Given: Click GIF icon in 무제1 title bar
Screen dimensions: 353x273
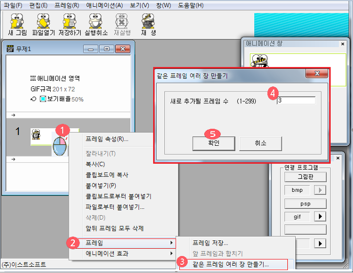Looking at the screenshot, I should pos(10,49).
